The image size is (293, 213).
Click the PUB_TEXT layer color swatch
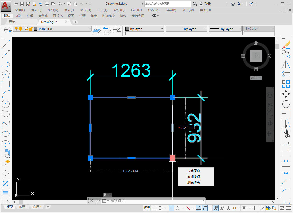36,29
